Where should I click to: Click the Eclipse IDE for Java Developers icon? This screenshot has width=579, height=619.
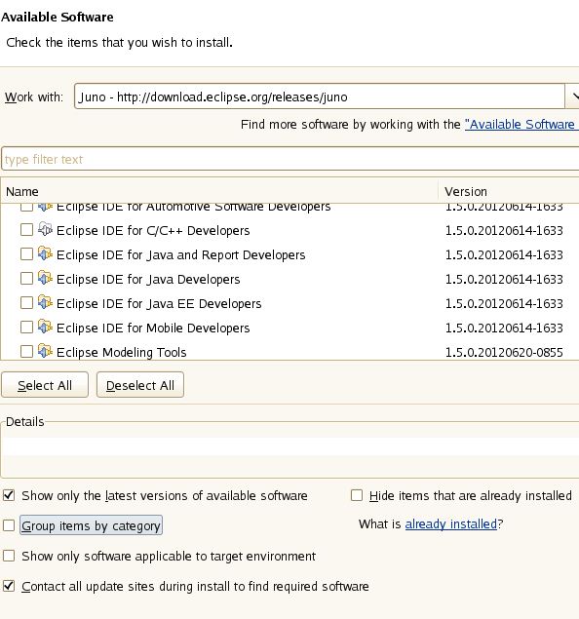[x=45, y=279]
